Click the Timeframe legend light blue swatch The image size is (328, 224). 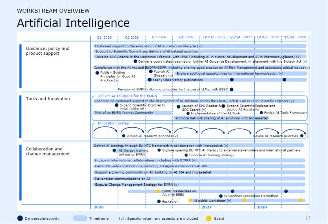(85, 218)
